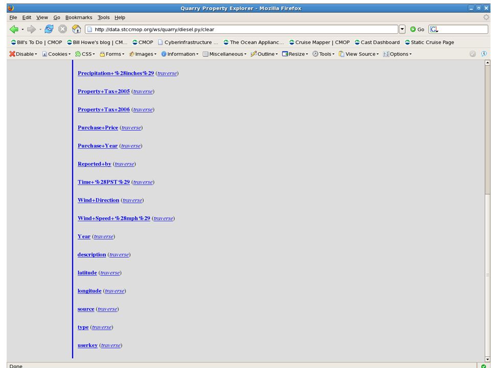The height and width of the screenshot is (368, 491).
Task: Click the Year property link
Action: point(84,237)
